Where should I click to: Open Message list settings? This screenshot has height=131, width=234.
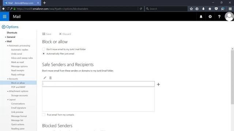(17, 120)
